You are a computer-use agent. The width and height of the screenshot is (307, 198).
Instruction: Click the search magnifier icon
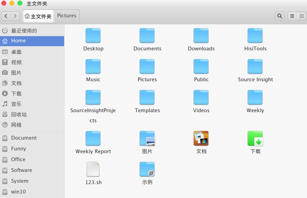[x=280, y=16]
